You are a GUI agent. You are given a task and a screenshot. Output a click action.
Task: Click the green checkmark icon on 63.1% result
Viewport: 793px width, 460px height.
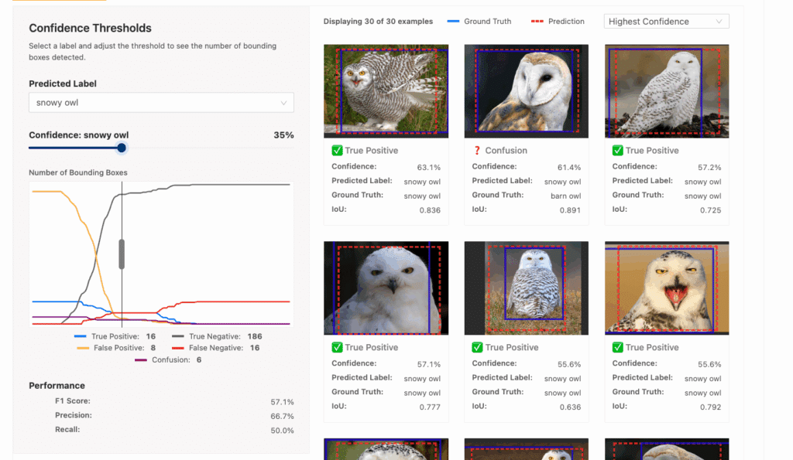[337, 151]
